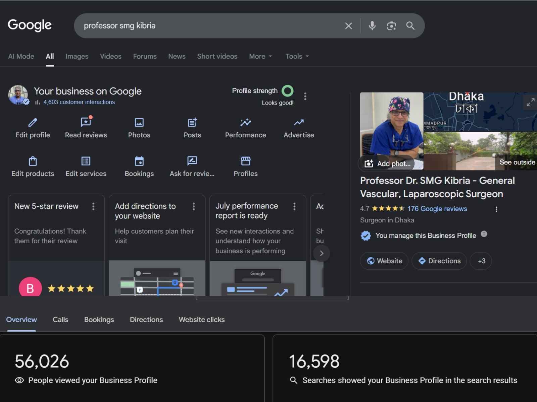537x402 pixels.
Task: Open Edit services list icon
Action: 86,161
